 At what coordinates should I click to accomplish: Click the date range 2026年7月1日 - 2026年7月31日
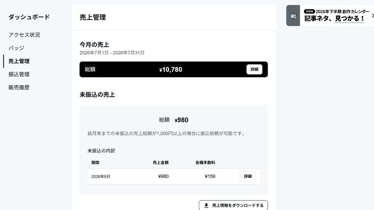112,53
